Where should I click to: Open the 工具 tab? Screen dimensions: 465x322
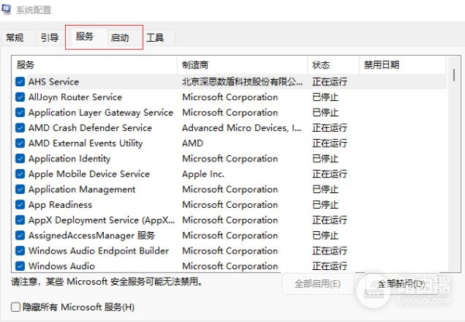point(155,37)
